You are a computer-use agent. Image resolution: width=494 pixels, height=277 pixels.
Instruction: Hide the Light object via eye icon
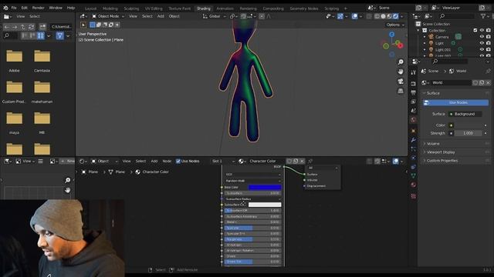point(482,43)
